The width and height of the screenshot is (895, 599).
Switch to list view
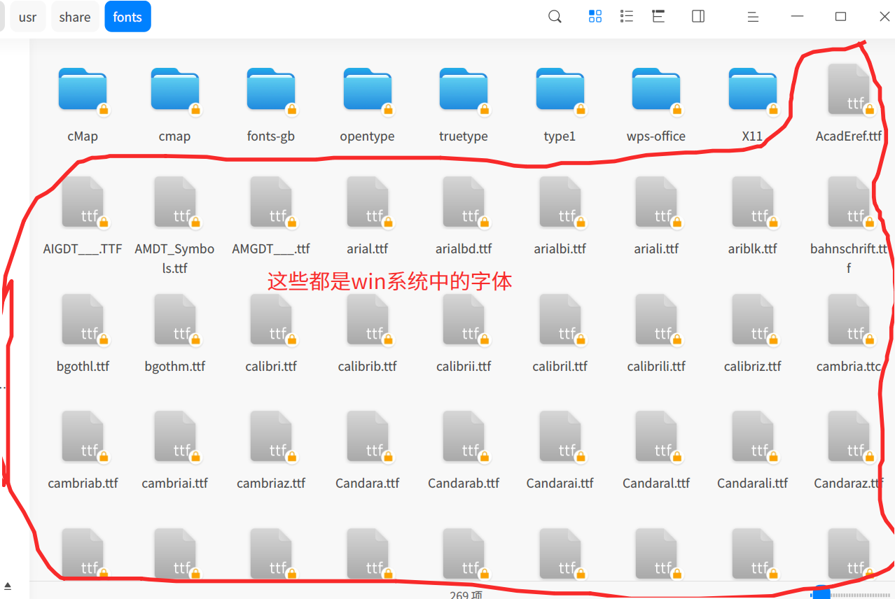(x=627, y=17)
